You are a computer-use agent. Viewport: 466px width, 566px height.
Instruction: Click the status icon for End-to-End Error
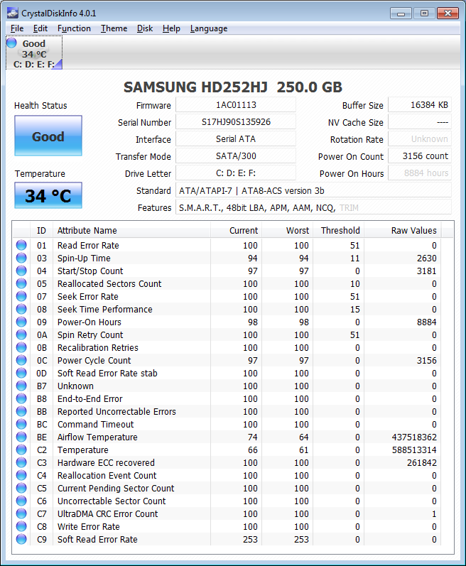point(21,398)
